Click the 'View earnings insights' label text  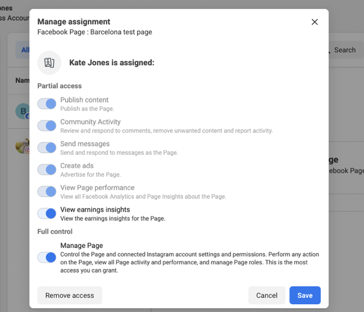95,210
